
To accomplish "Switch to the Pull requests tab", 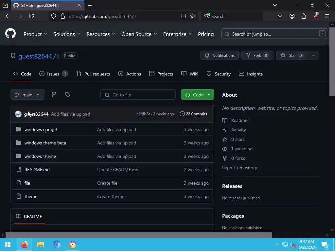I will click(93, 74).
